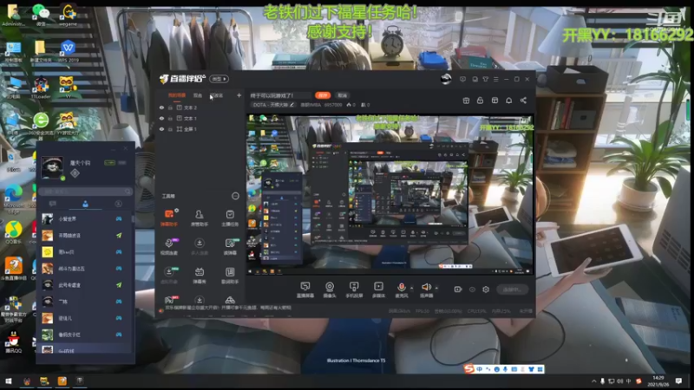Show hidden system tray icons

click(593, 381)
